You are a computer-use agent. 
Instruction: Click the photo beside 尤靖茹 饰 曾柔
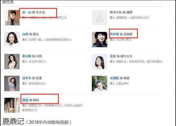pos(99,83)
